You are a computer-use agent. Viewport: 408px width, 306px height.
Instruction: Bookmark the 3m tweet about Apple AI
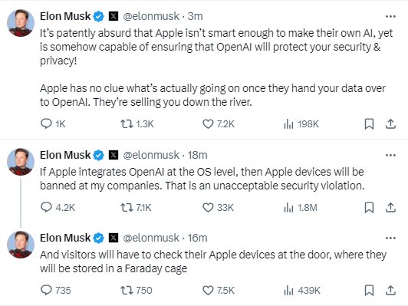coord(369,124)
